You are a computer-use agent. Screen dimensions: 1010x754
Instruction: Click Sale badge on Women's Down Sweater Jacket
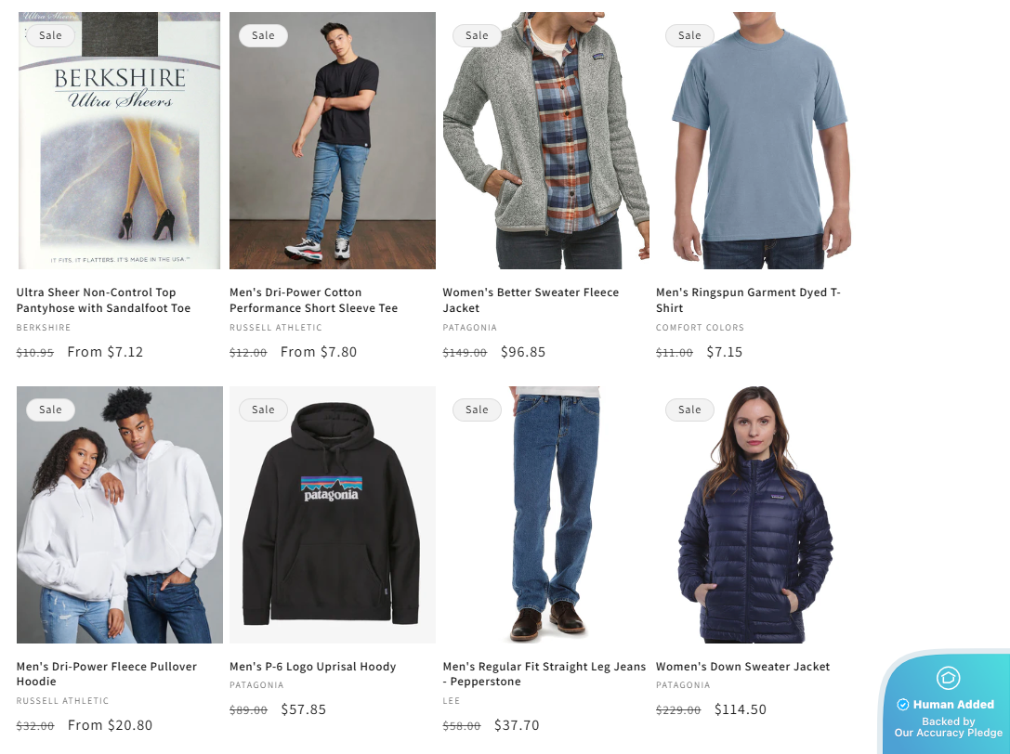point(689,409)
